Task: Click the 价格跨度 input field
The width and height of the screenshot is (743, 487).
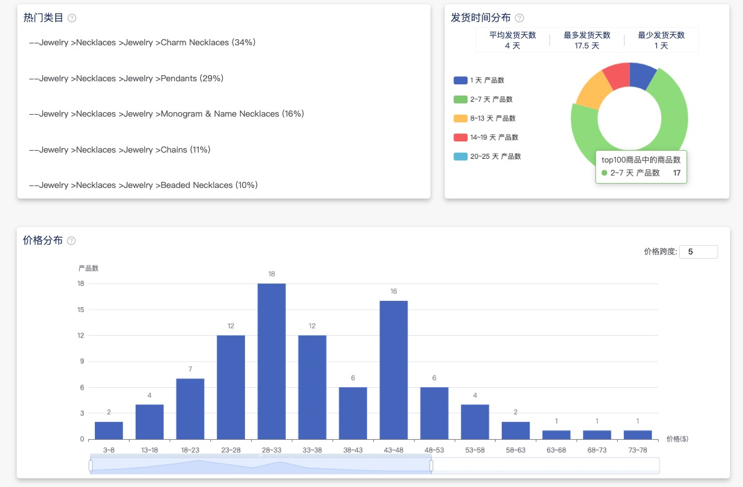Action: (x=698, y=252)
